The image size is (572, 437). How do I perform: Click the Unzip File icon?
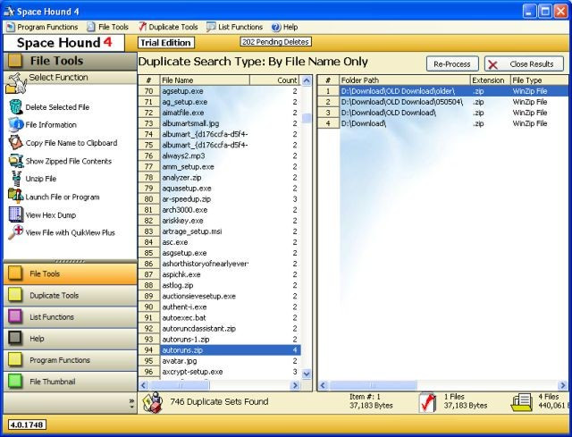tap(16, 179)
